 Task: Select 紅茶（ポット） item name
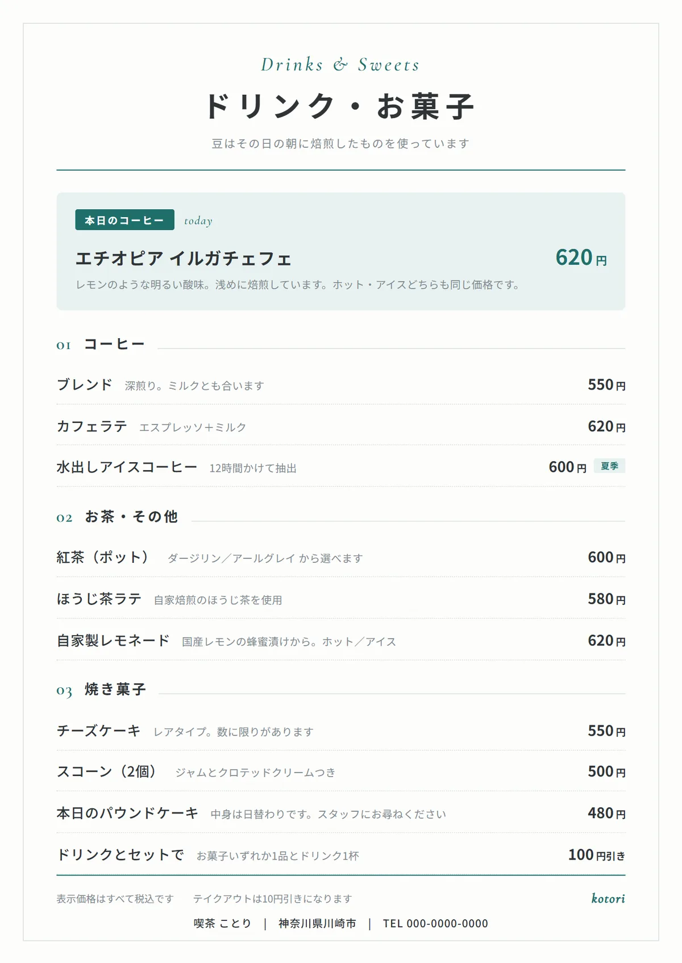103,557
